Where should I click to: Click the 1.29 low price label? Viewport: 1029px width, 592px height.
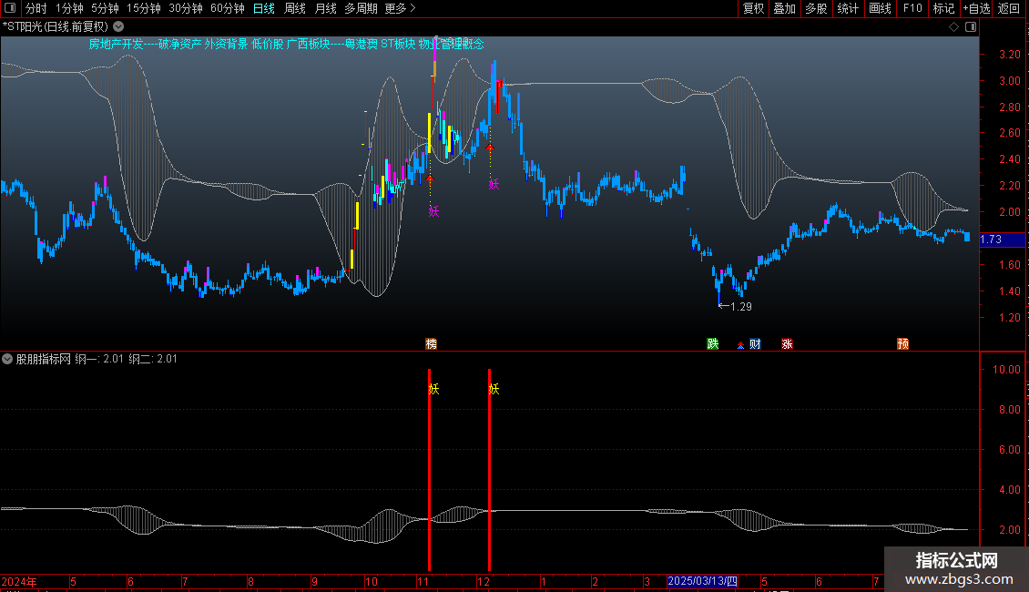740,307
